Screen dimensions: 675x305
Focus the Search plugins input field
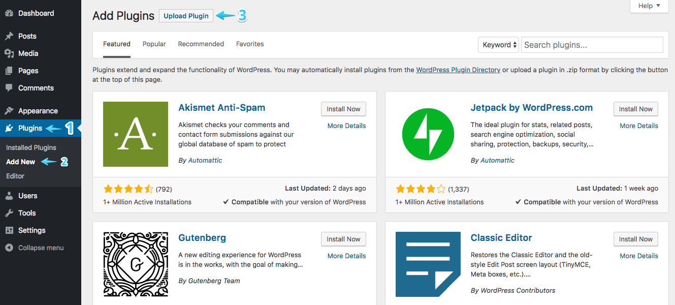pos(592,45)
